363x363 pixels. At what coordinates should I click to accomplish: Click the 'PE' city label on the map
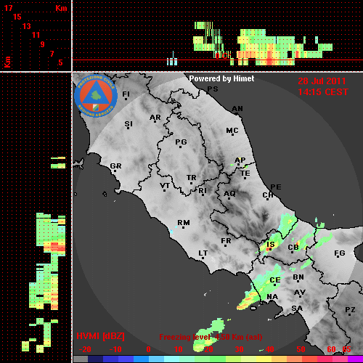click(276, 187)
